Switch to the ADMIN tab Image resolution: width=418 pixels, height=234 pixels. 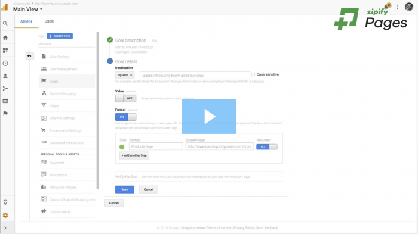tap(26, 21)
